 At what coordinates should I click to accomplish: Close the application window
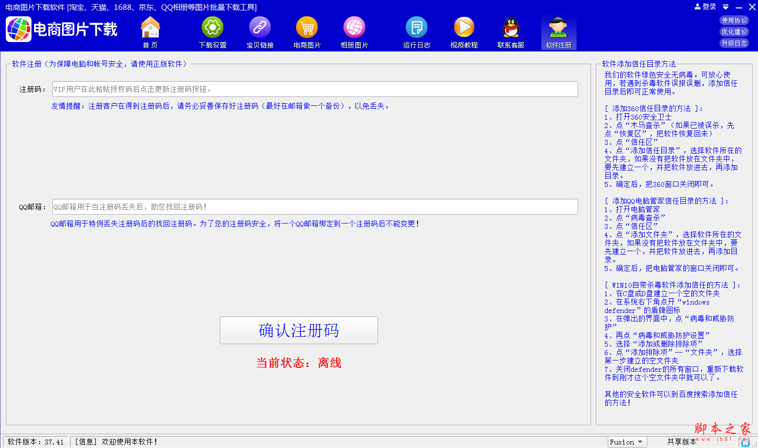tap(752, 7)
